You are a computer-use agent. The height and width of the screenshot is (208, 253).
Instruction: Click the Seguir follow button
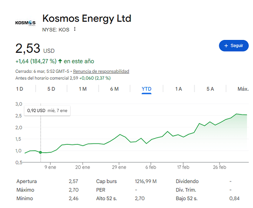coord(233,46)
